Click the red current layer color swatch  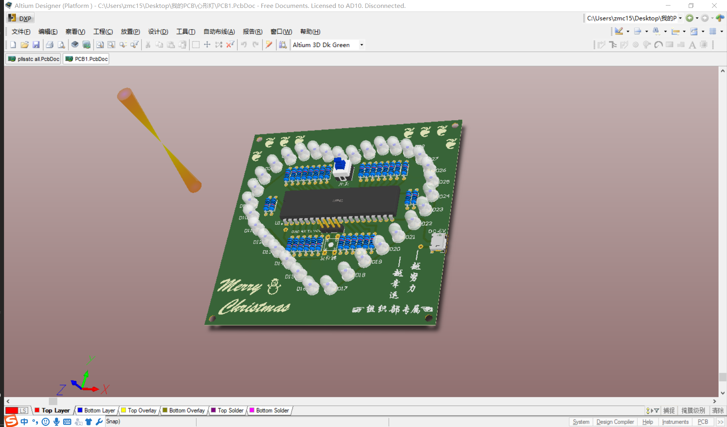[12, 410]
